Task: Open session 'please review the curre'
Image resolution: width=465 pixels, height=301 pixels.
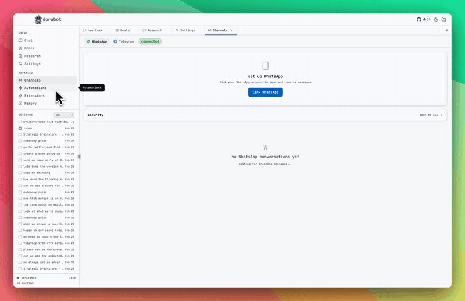Action: (46, 250)
